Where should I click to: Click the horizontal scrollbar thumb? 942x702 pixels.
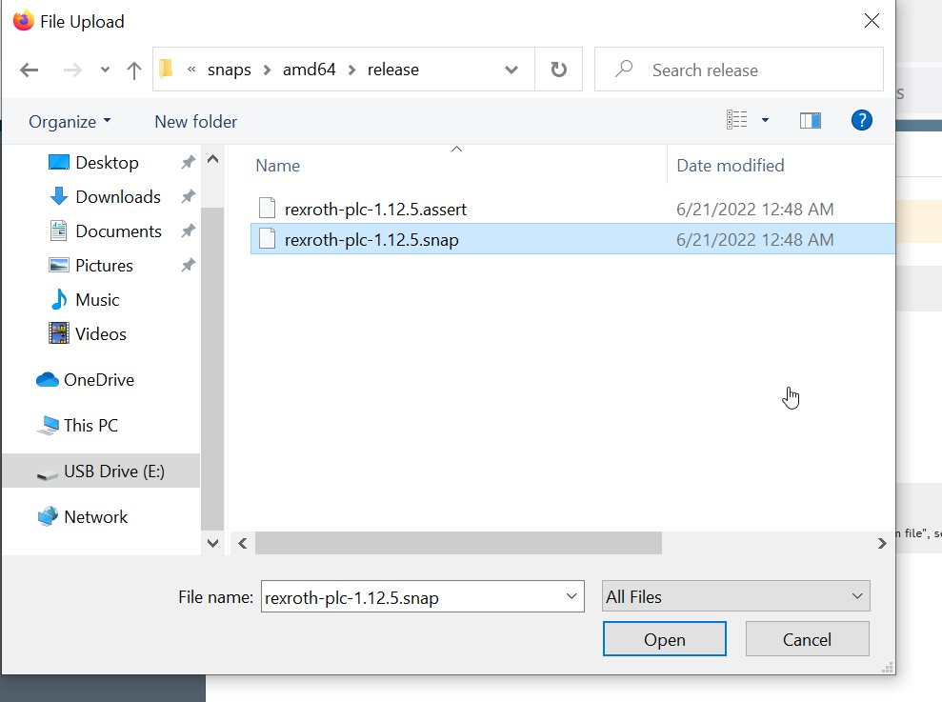[x=458, y=543]
